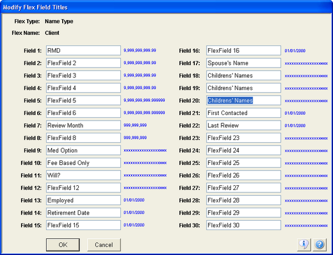Viewport: 333px width, 255px height.
Task: Select the FlexField 16 text box
Action: pyautogui.click(x=243, y=50)
